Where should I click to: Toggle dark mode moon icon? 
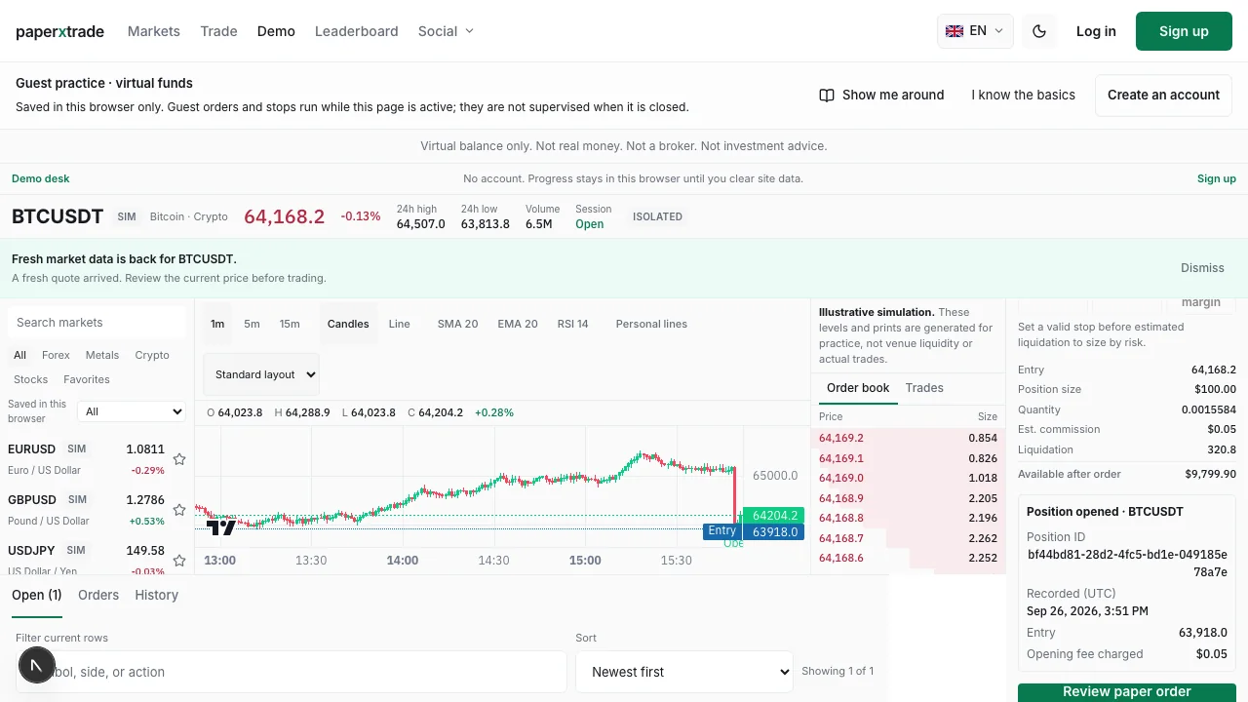point(1039,31)
